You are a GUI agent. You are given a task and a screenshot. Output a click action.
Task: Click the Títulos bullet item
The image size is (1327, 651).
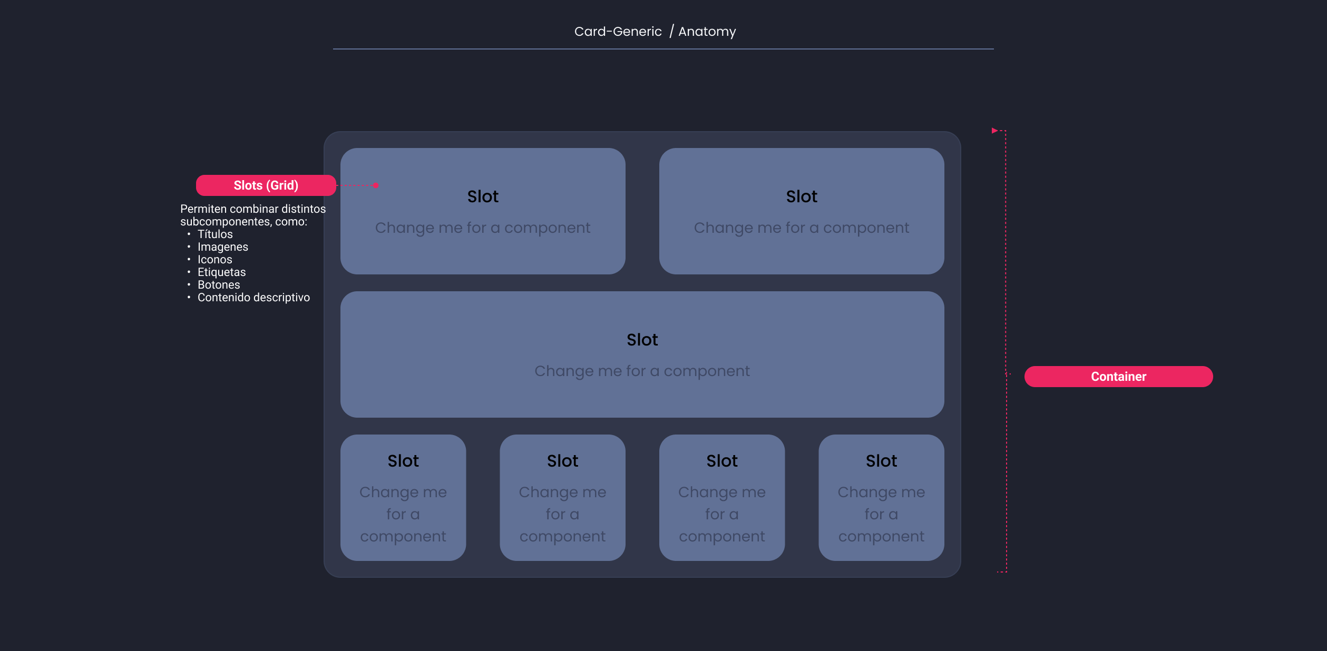[215, 234]
